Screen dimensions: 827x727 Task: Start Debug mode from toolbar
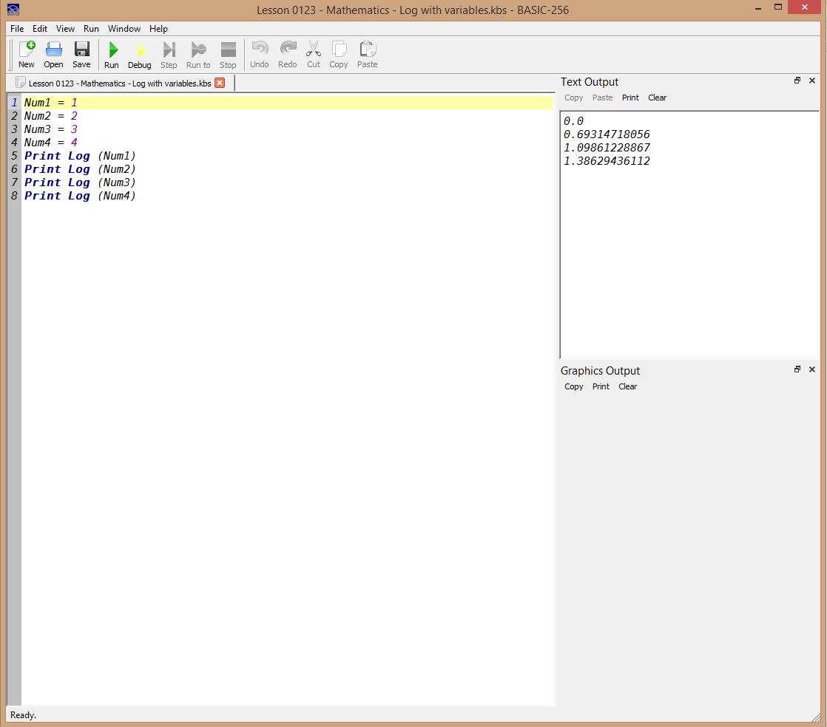coord(139,55)
